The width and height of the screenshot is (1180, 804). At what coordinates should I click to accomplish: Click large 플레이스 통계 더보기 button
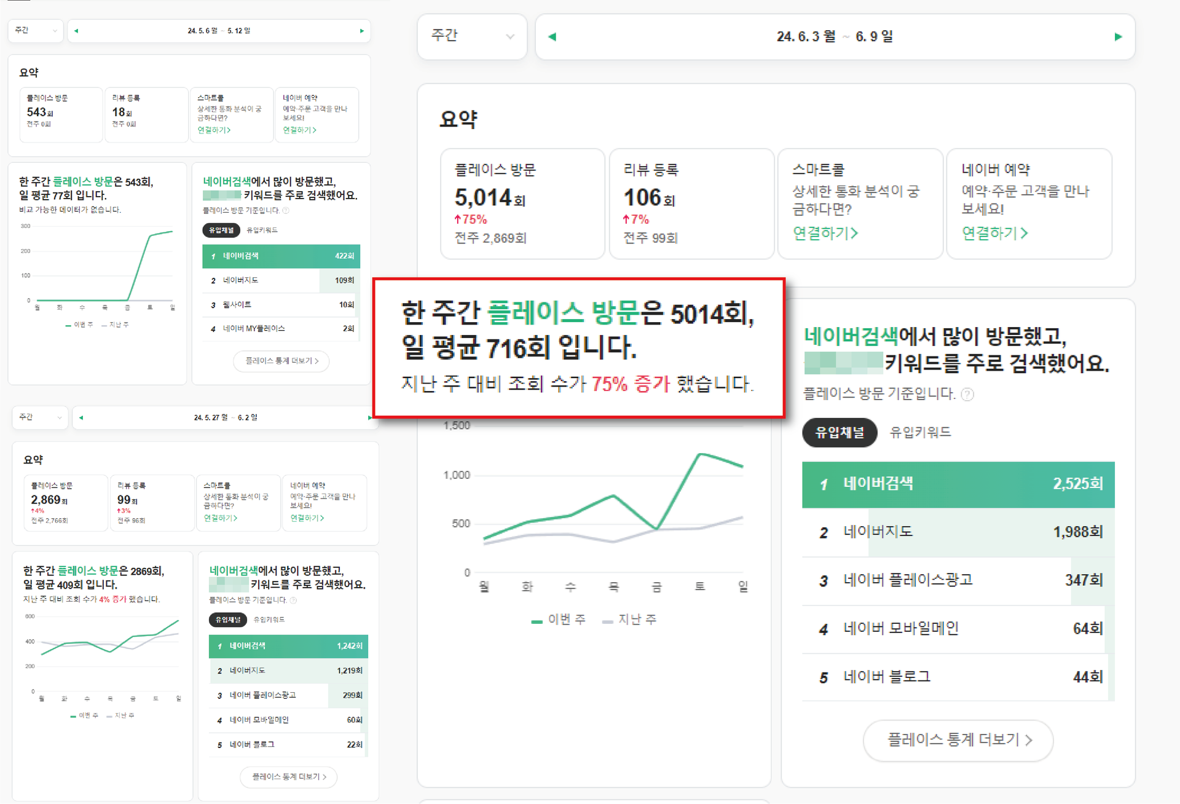click(x=958, y=740)
